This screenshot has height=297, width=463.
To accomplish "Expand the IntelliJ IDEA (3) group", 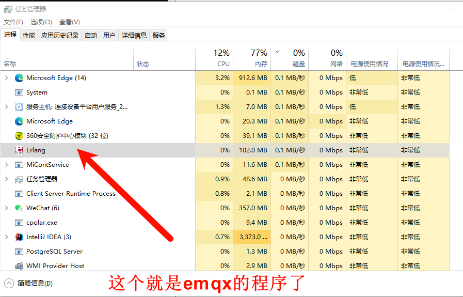I will point(7,237).
